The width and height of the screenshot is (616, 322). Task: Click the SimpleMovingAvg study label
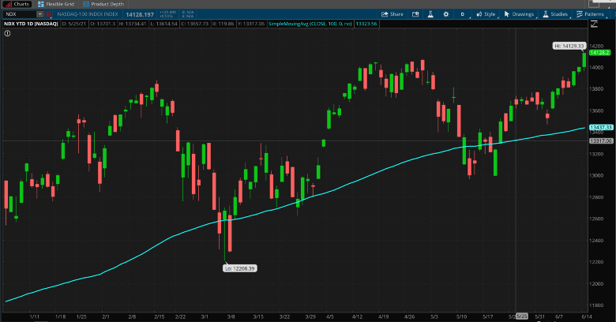tap(310, 24)
